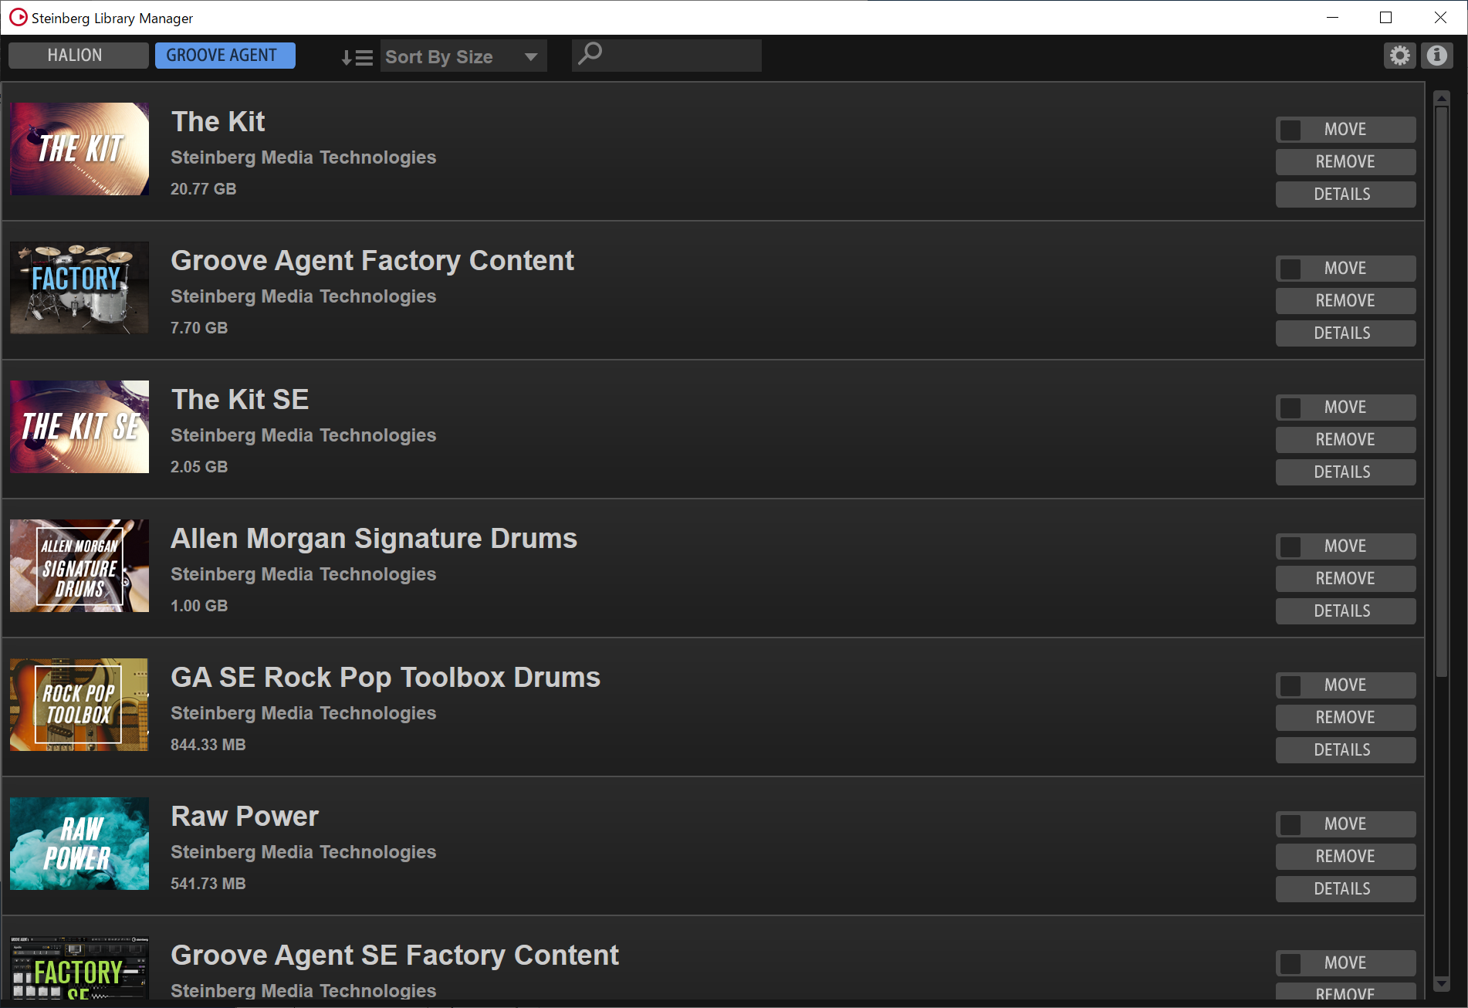Remove the Raw Power library
This screenshot has height=1008, width=1468.
pyautogui.click(x=1345, y=857)
